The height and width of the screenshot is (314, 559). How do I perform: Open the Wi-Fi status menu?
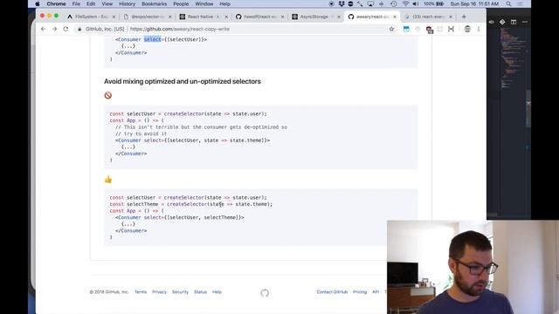coord(405,3)
